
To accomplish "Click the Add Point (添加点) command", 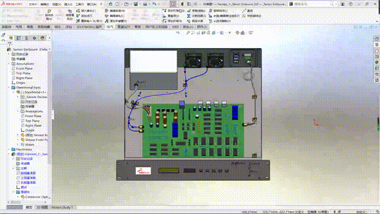I will point(84,16).
